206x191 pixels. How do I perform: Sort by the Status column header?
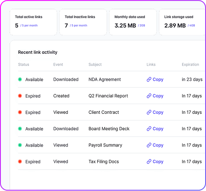[23, 65]
